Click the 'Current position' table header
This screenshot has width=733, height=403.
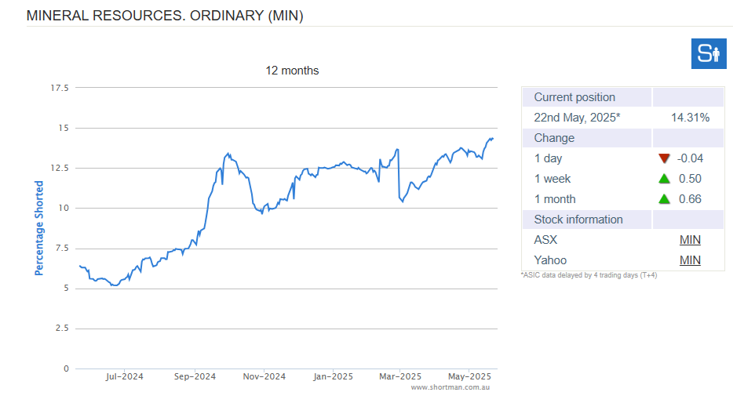[x=574, y=97]
